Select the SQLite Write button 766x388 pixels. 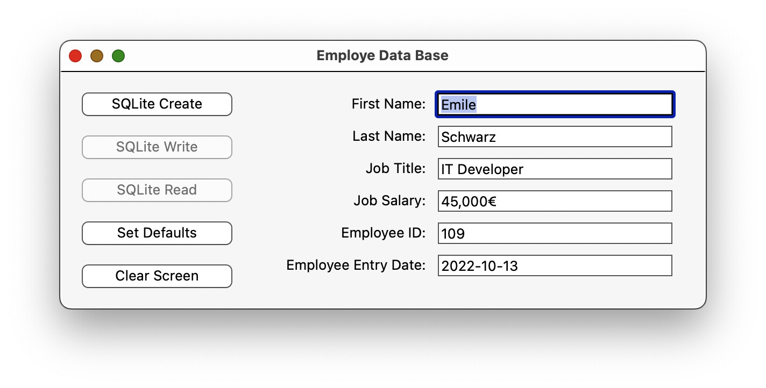coord(157,147)
